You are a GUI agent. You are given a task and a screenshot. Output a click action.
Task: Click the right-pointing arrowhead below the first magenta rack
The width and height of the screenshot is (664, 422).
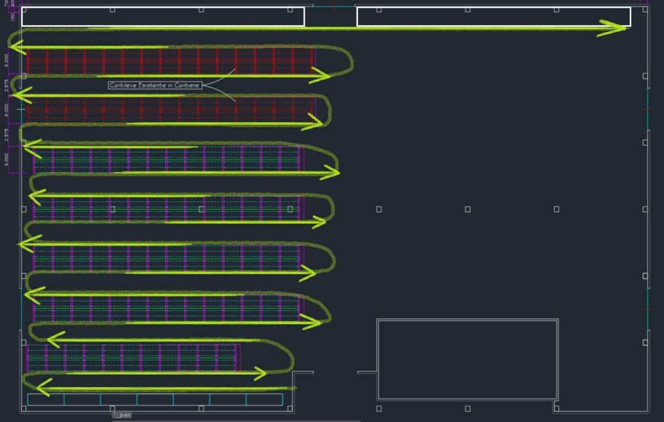pos(329,172)
